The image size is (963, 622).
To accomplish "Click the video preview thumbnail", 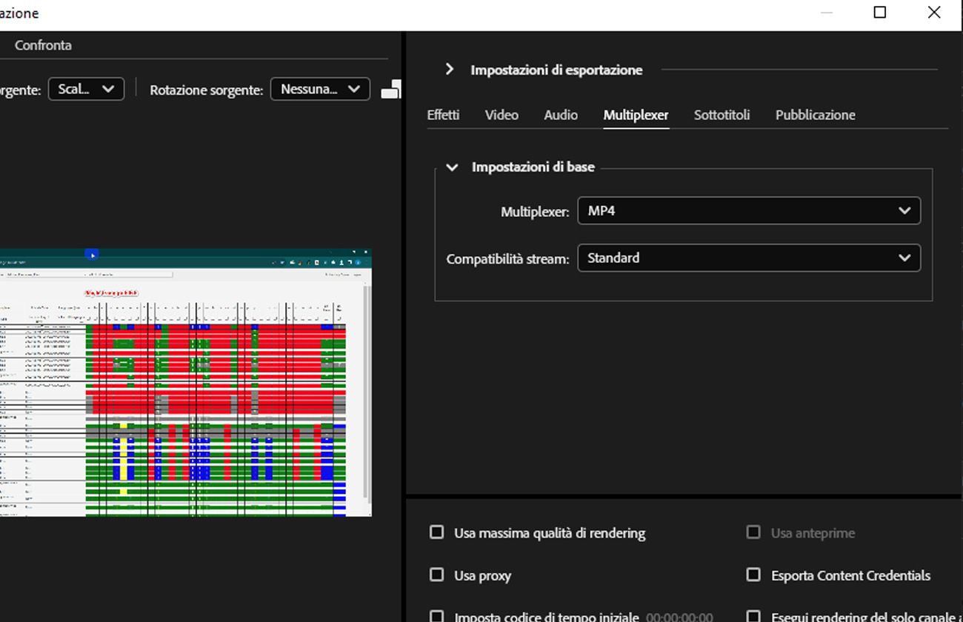I will pos(185,382).
